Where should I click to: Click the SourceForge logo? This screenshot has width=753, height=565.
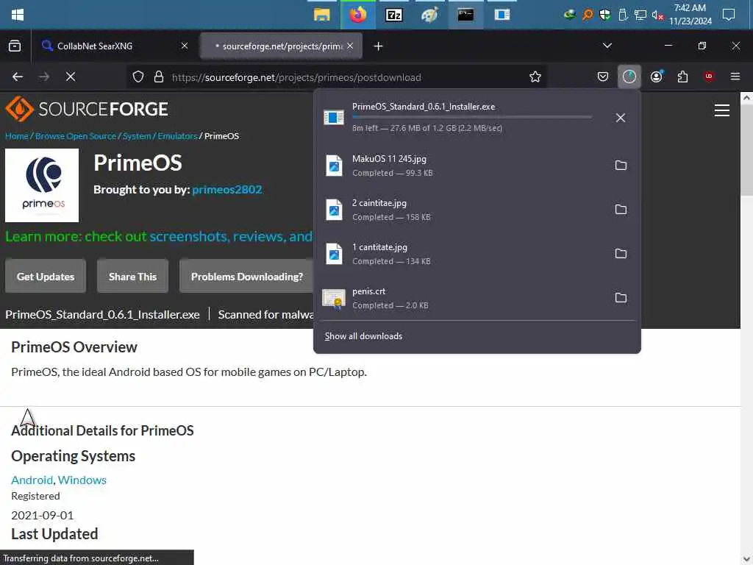click(87, 109)
